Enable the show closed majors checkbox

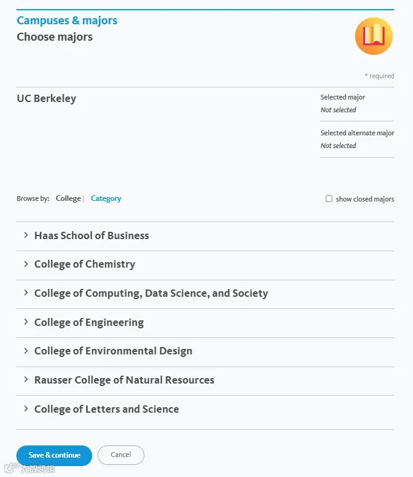click(x=329, y=198)
